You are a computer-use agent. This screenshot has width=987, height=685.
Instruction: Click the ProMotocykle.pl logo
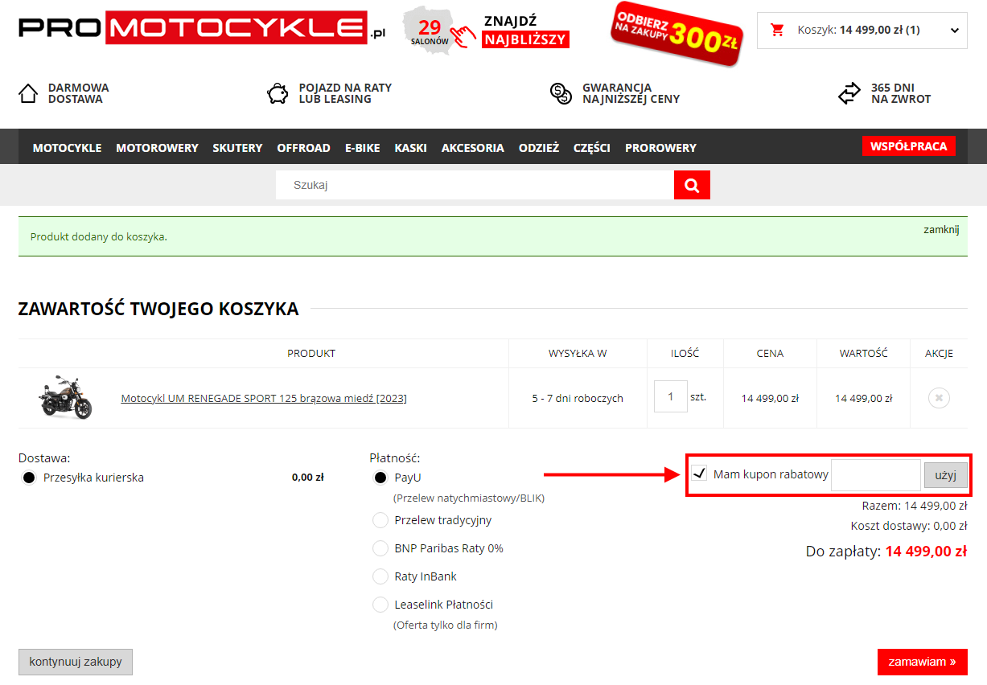point(204,28)
